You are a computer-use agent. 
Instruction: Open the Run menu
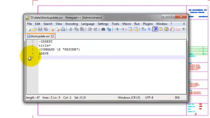coord(137,24)
